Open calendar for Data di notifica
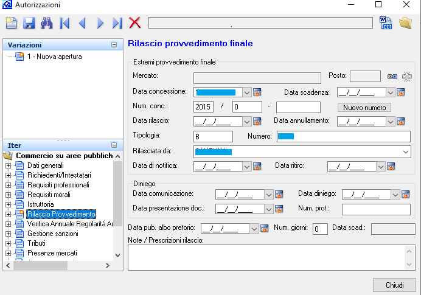Viewport: 421px width, 295px height. [257, 167]
